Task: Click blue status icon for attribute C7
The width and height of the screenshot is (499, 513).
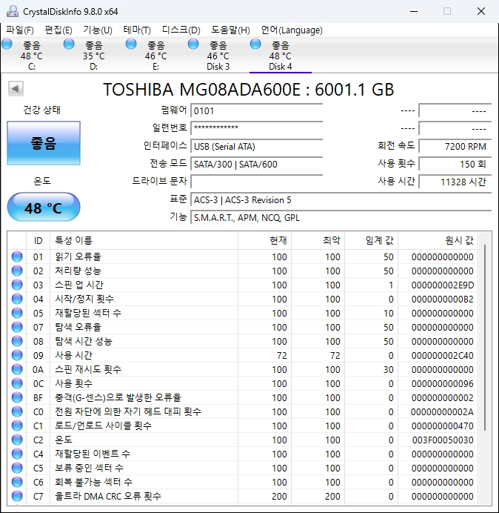Action: (x=17, y=496)
